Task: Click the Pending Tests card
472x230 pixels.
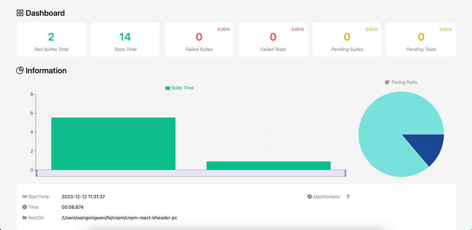Action: (421, 40)
